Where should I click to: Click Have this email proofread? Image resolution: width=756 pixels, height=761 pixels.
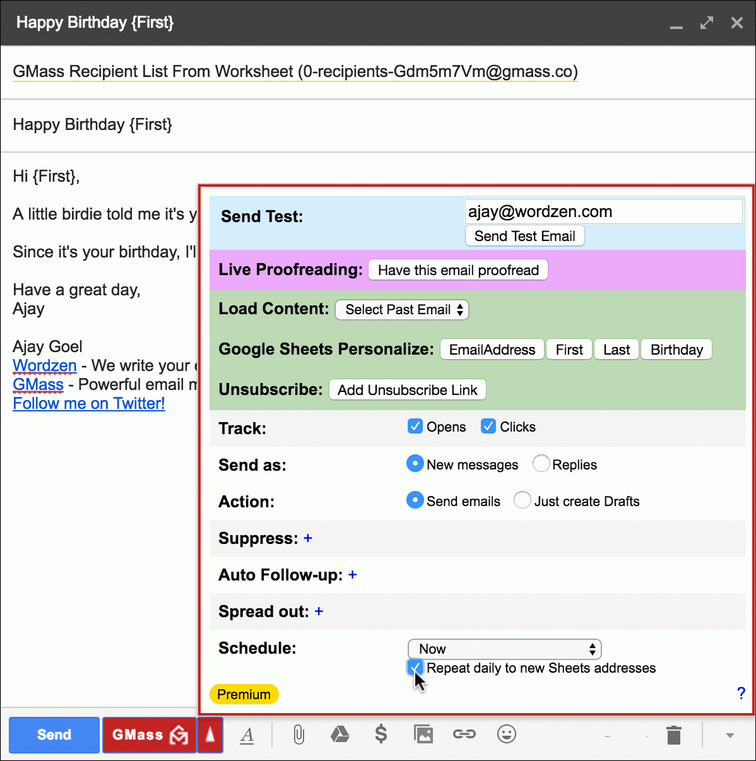(x=458, y=269)
